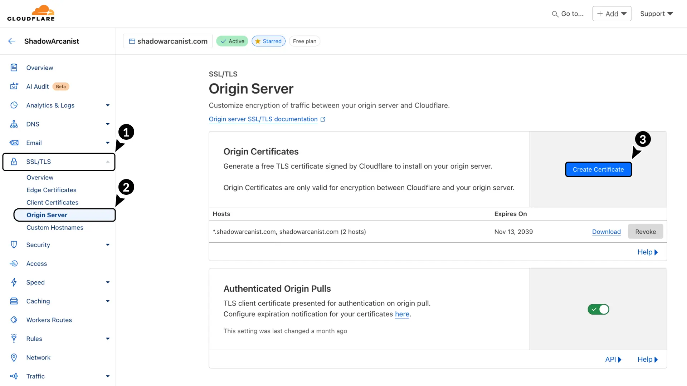
Task: Click the Network location pin icon
Action: tap(14, 357)
